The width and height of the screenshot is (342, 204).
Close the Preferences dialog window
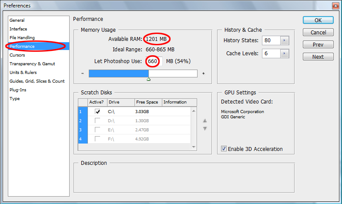tap(334, 6)
